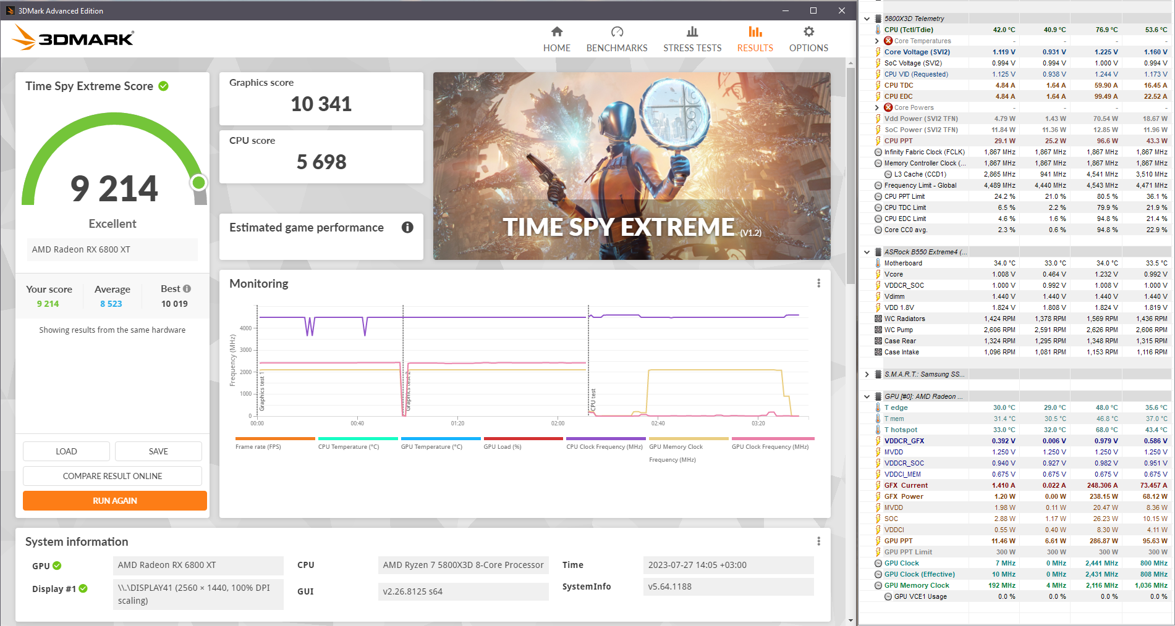
Task: Click chip icon of ASRock B550 Extreme4 group
Action: pyautogui.click(x=878, y=252)
